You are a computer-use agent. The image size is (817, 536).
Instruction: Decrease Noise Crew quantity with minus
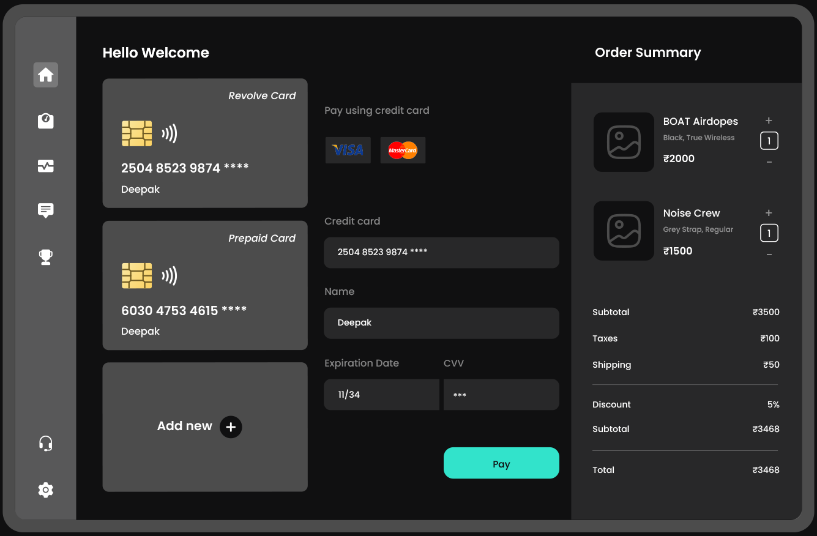(769, 255)
